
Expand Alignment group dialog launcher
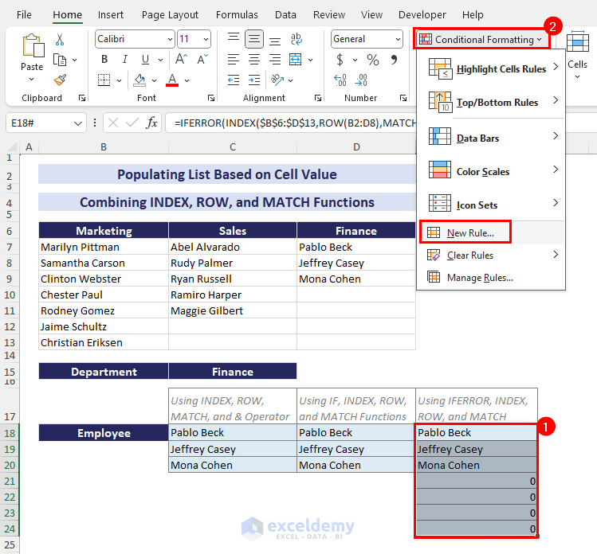(x=318, y=98)
